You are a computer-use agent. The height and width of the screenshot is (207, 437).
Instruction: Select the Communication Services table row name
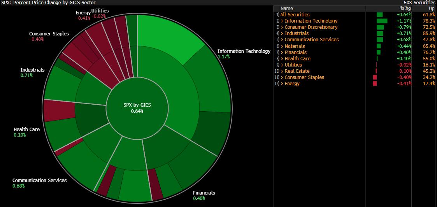tap(311, 40)
